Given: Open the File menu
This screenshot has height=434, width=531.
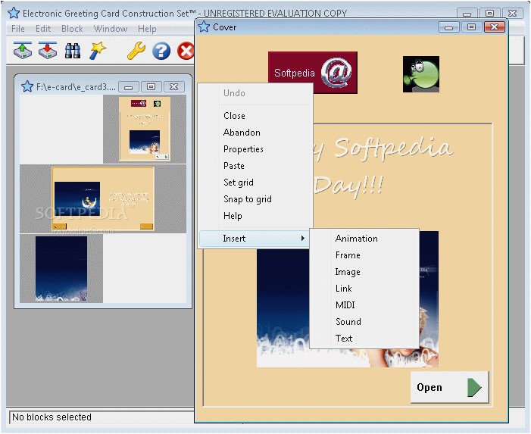Looking at the screenshot, I should 18,29.
